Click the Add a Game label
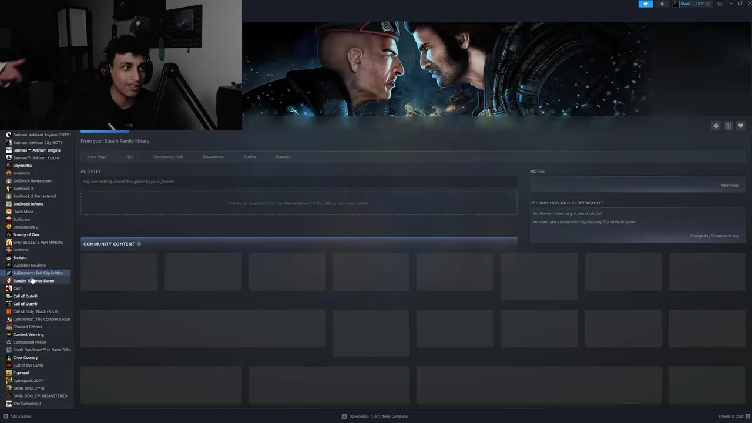 coord(21,417)
